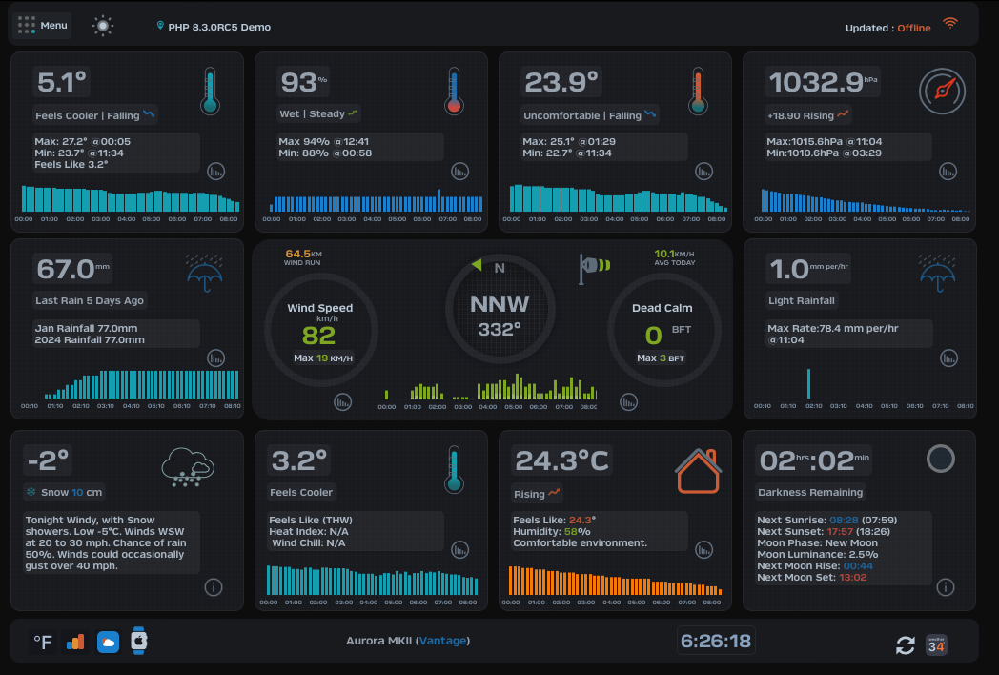This screenshot has width=999, height=675.
Task: Click Next Sunrise 08:28 time
Action: 844,521
